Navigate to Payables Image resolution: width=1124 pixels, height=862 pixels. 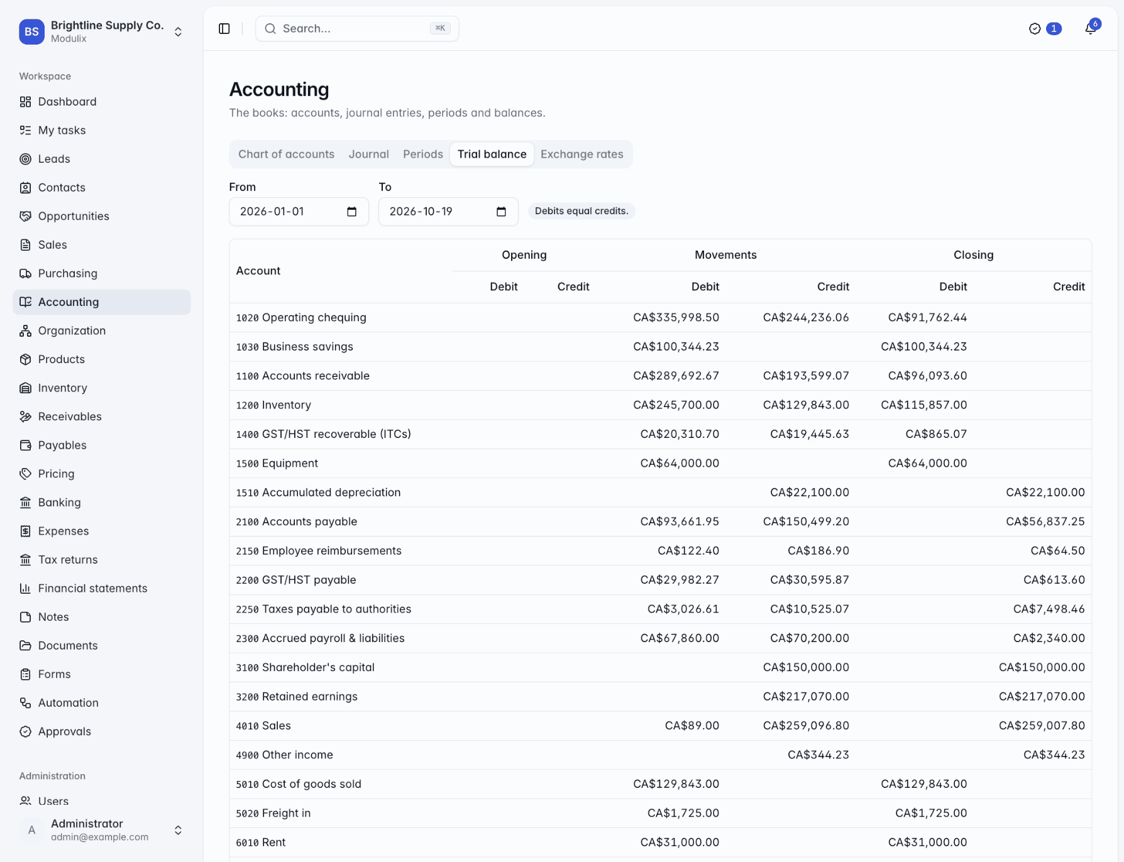pyautogui.click(x=102, y=445)
